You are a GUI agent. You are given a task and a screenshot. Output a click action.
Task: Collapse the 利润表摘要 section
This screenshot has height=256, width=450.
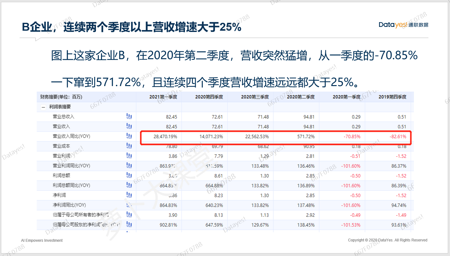(x=43, y=107)
